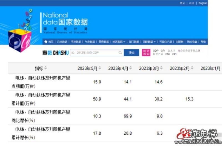
Task: Sort the 2023年5月 column
Action: click(x=100, y=68)
